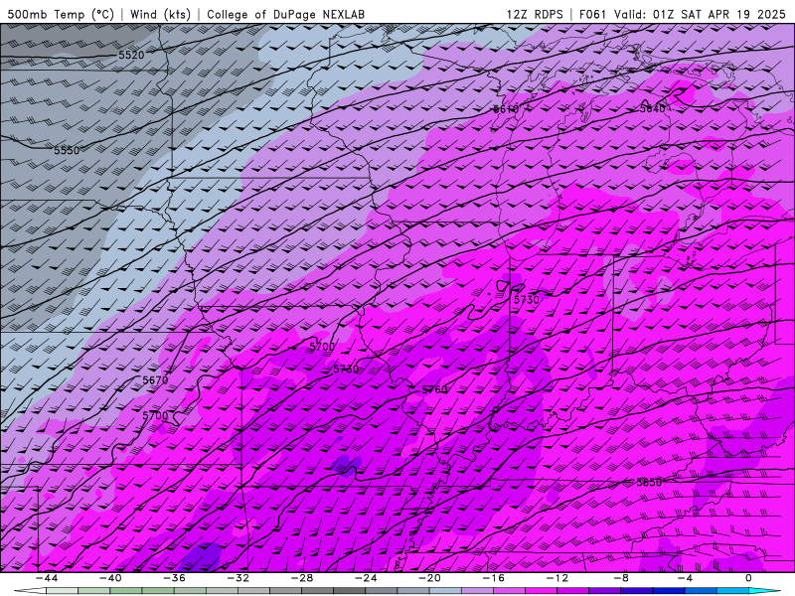The width and height of the screenshot is (795, 596).
Task: Click the -8 colorbar tick label
Action: click(621, 578)
